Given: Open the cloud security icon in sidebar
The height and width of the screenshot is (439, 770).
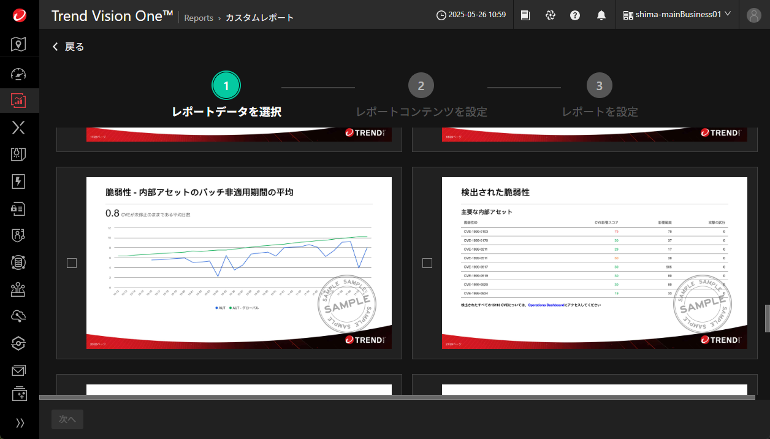Looking at the screenshot, I should 19,316.
